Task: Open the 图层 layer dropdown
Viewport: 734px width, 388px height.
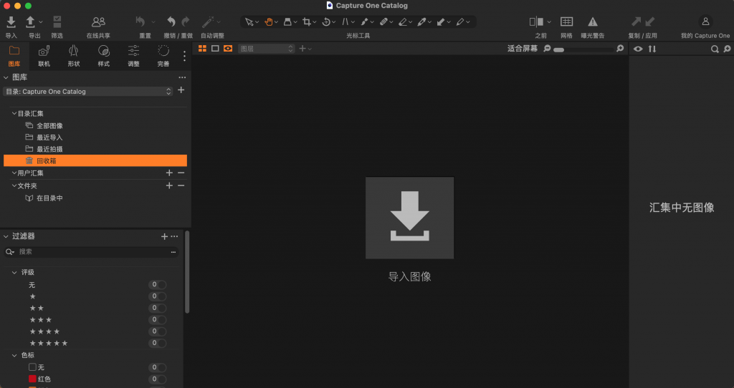Action: pyautogui.click(x=267, y=49)
